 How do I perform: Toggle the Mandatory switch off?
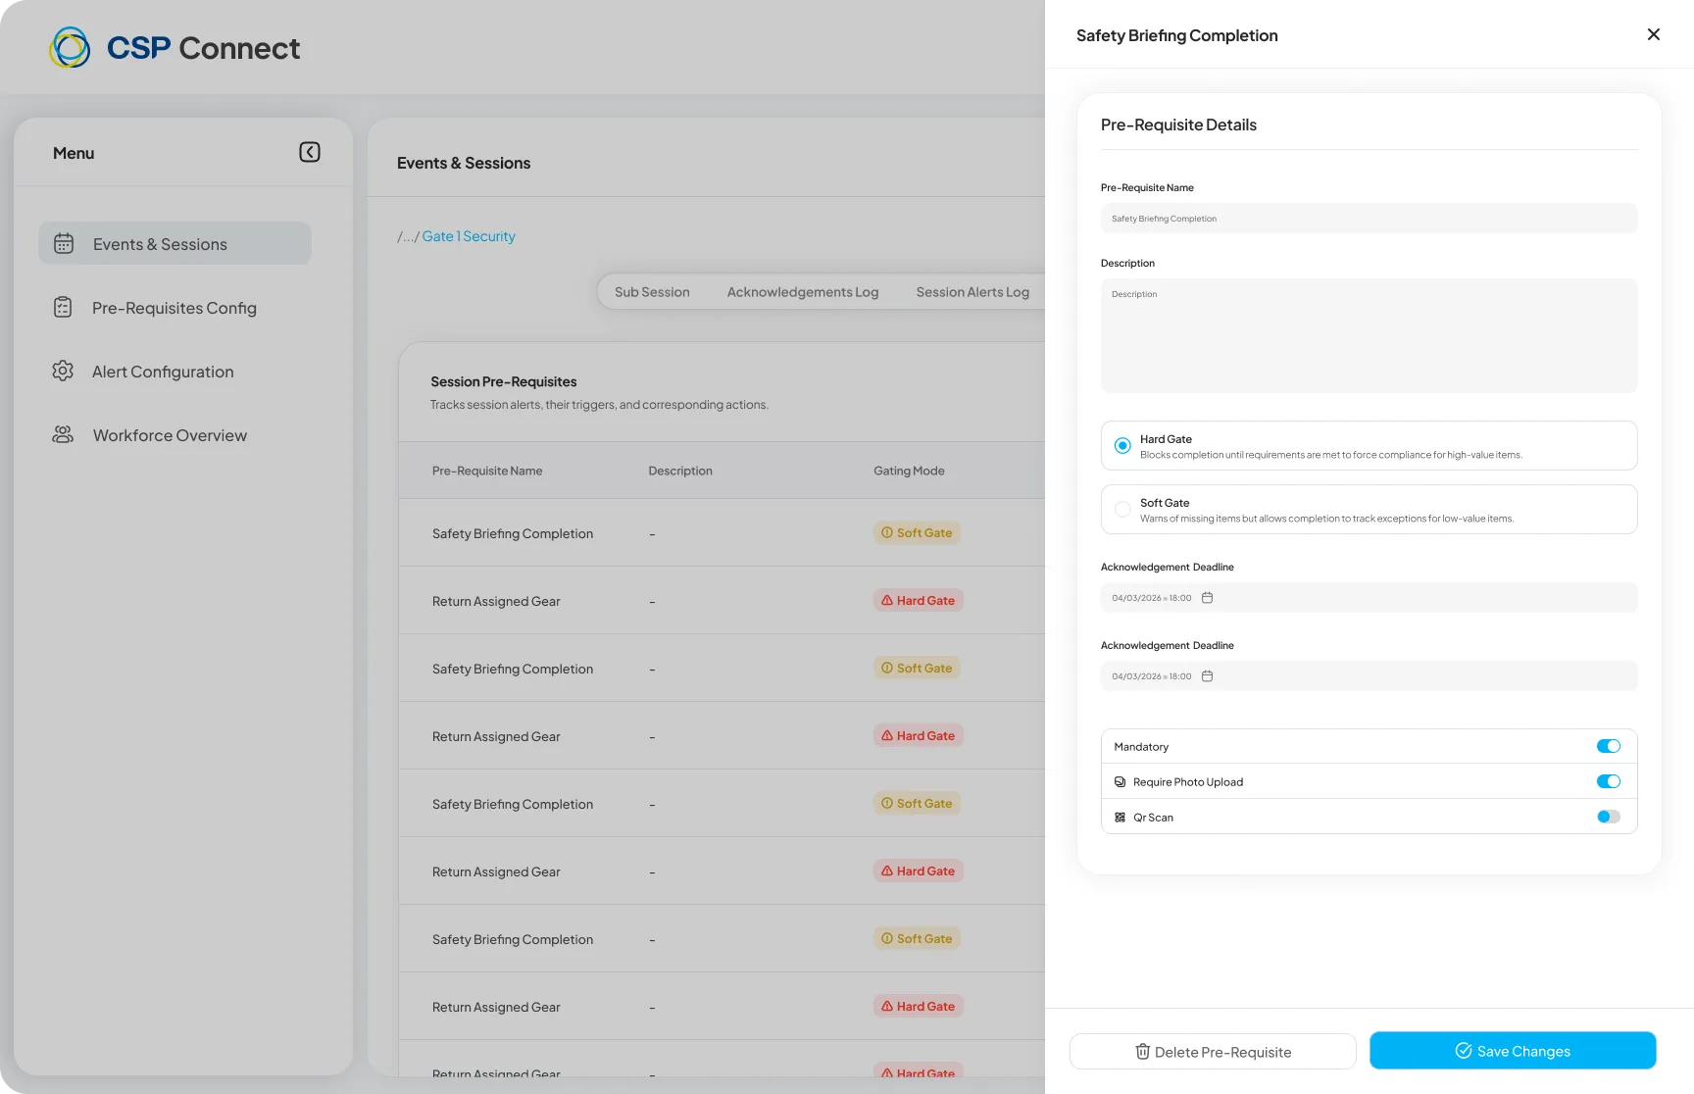(x=1608, y=746)
